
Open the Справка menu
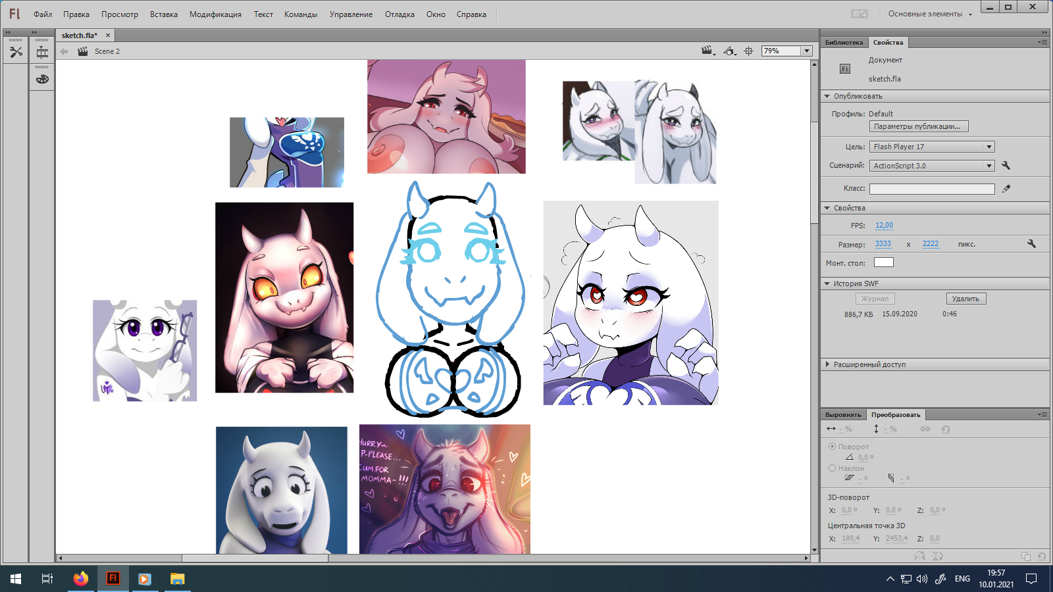click(x=471, y=14)
